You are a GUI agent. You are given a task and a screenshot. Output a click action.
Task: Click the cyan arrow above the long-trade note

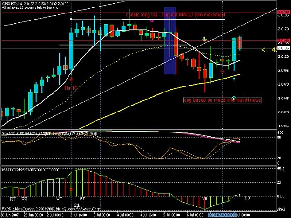(x=234, y=98)
